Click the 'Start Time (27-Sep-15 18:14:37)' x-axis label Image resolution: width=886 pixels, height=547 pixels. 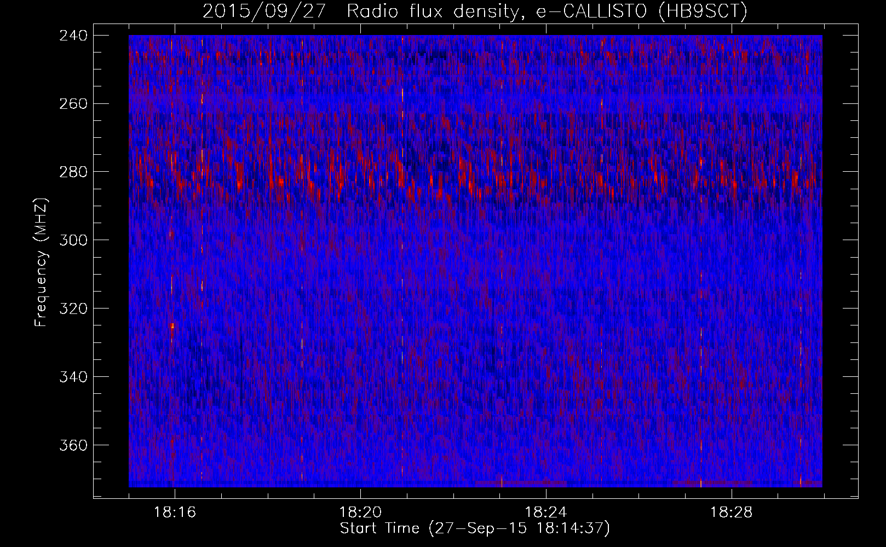(x=475, y=528)
